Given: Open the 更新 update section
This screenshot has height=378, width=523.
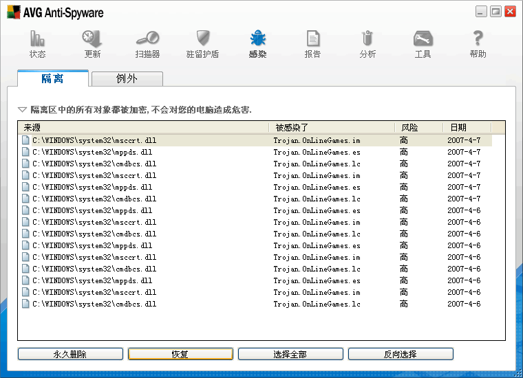Looking at the screenshot, I should click(92, 44).
